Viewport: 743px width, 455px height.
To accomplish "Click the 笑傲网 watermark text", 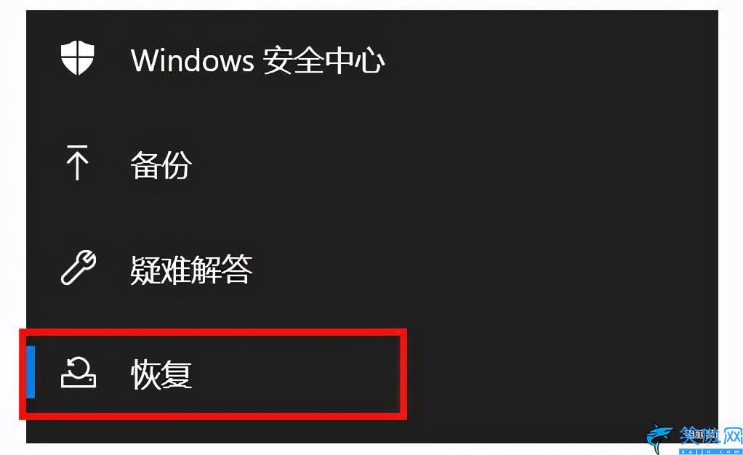I will [710, 435].
